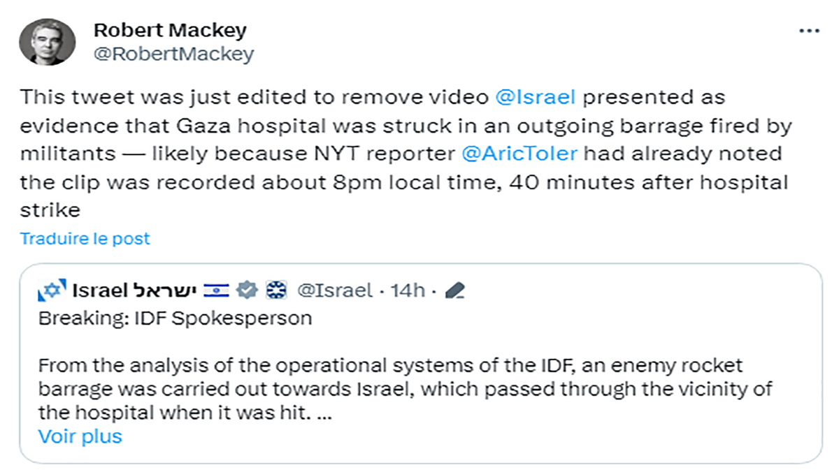The width and height of the screenshot is (839, 472).
Task: Expand quoted tweet with "Voir plus"
Action: click(80, 436)
